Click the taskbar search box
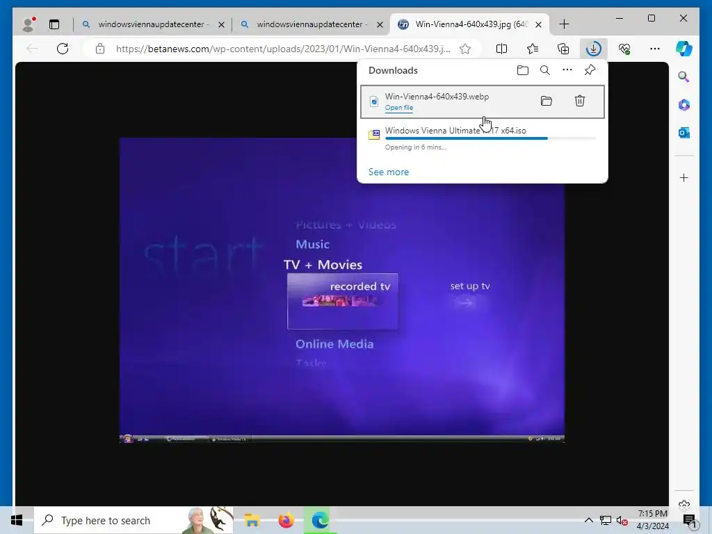 click(133, 520)
